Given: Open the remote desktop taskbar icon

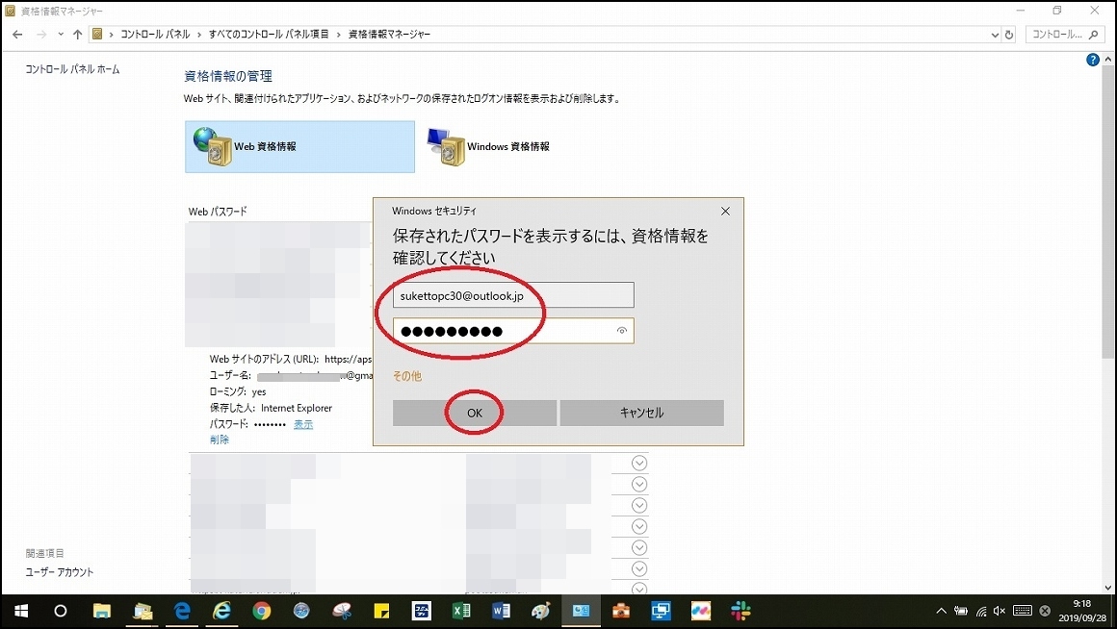Looking at the screenshot, I should pos(662,612).
